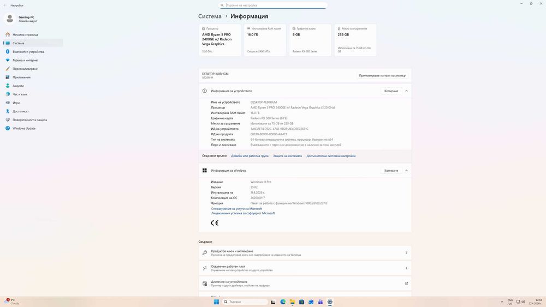
Task: Click the settings search field
Action: click(273, 5)
